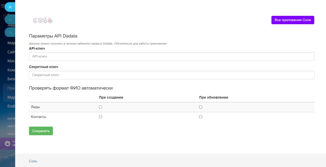Expand the Ещё sidebar item
Viewport: 326px width, 167px height.
11,106
